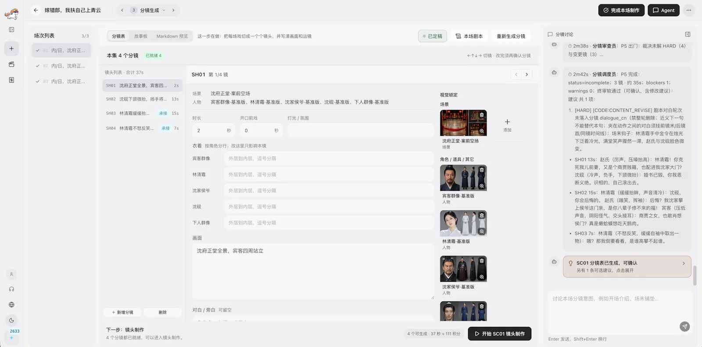Click 添加 plus to add scene reference
The width and height of the screenshot is (702, 347).
tap(507, 125)
